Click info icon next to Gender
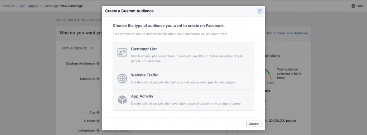This screenshot has height=135, width=367. (x=98, y=121)
